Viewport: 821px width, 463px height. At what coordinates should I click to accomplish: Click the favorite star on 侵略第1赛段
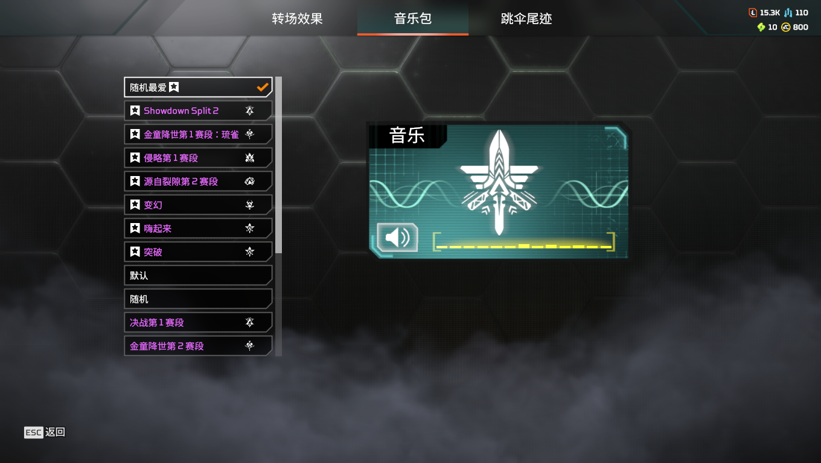[x=135, y=158]
